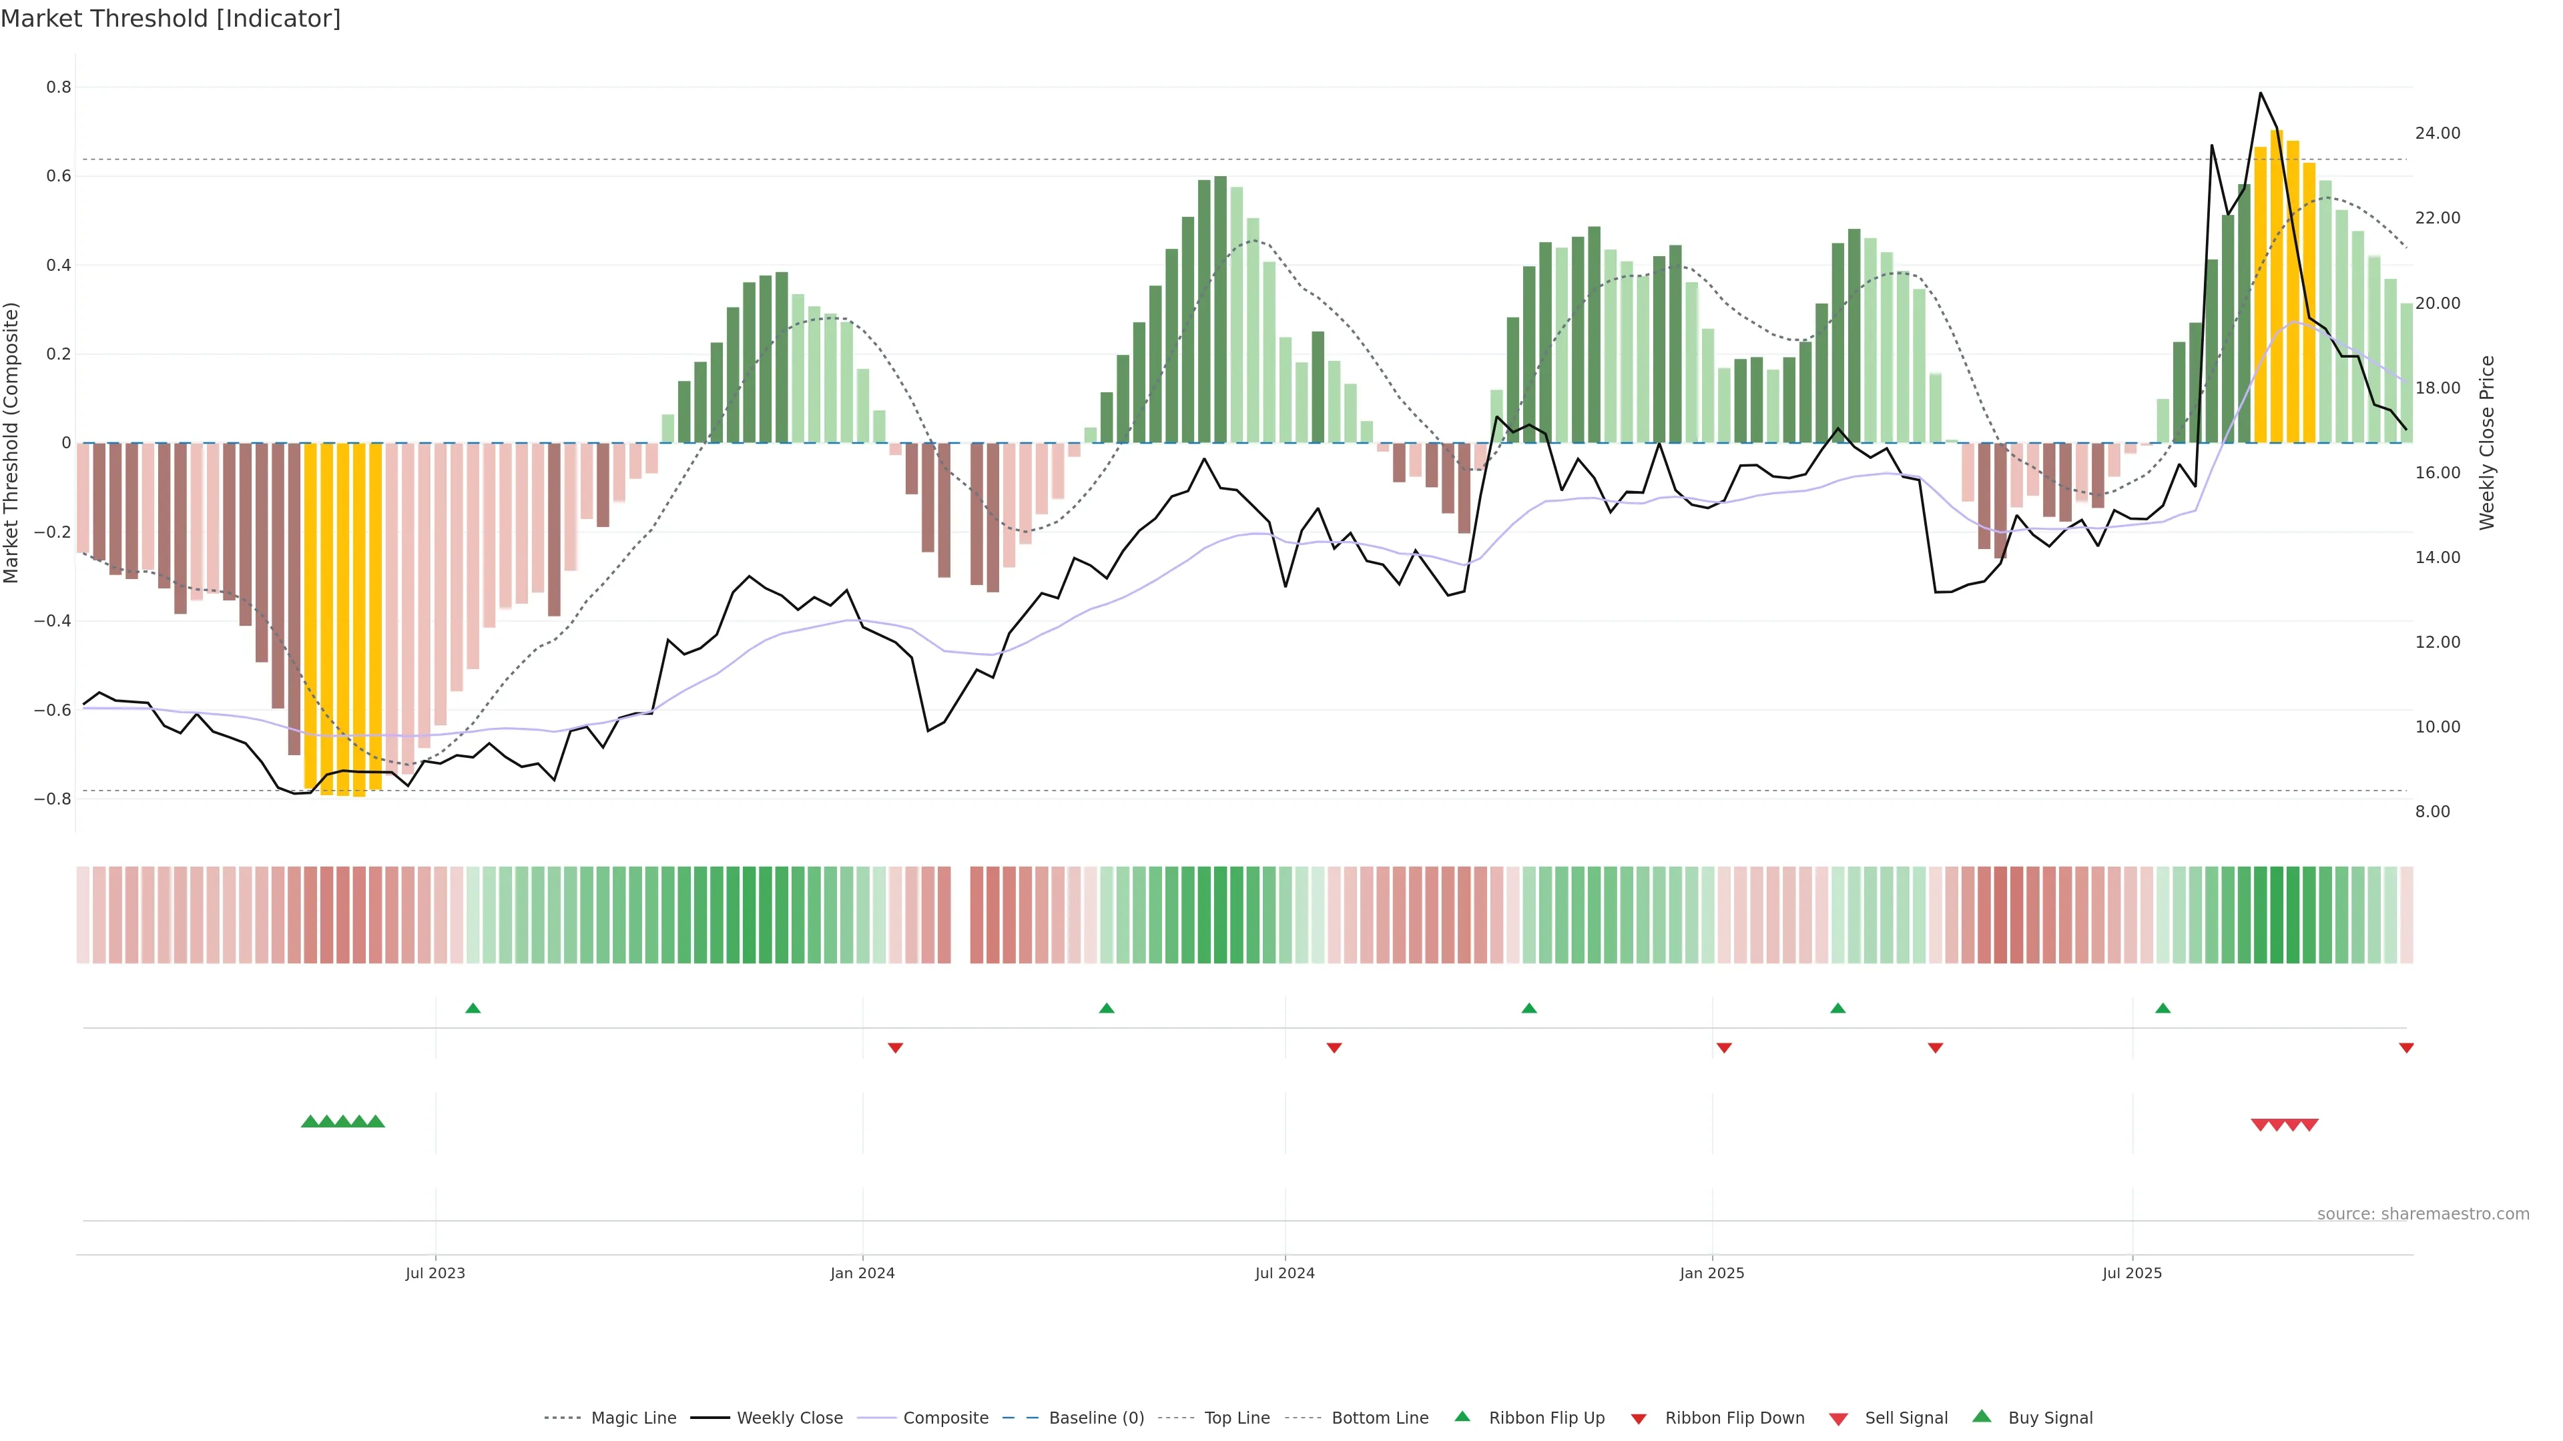
Task: Click the Jul 2024 axis label
Action: click(x=1284, y=1273)
